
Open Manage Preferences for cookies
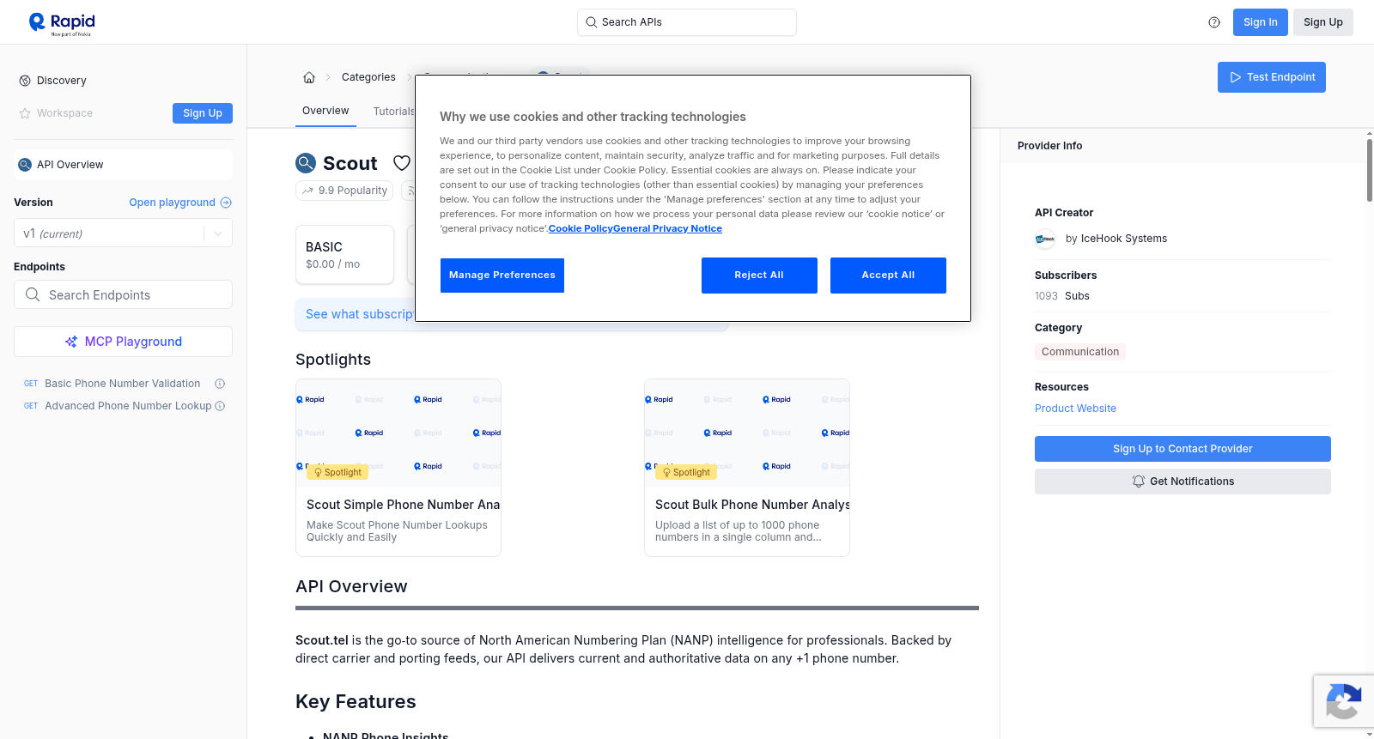pyautogui.click(x=502, y=276)
